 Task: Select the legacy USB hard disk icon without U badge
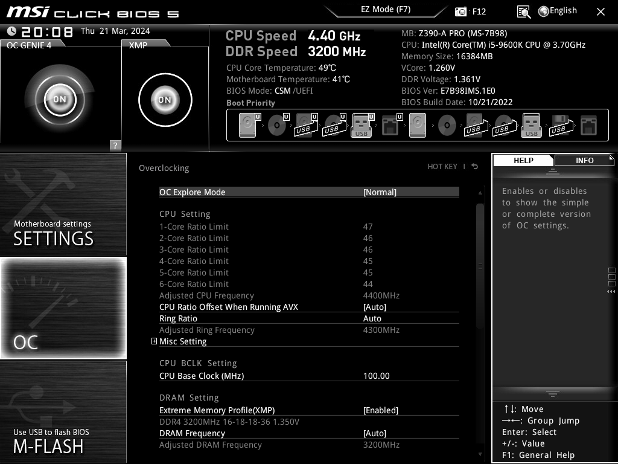476,125
